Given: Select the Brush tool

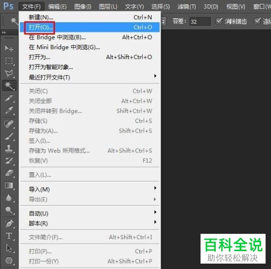Looking at the screenshot, I should pos(9,136).
